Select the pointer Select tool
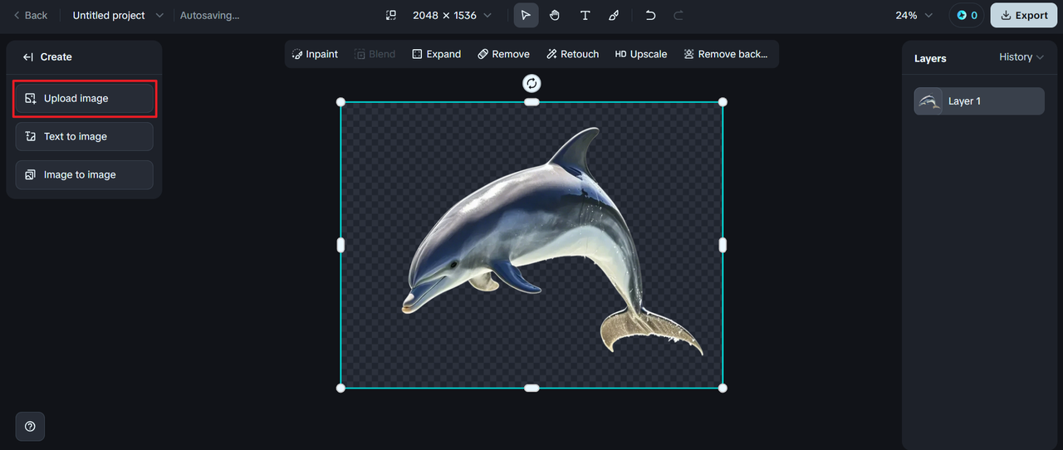This screenshot has width=1063, height=450. [x=526, y=16]
